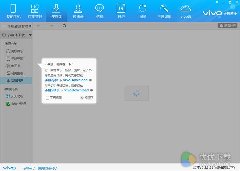Open 通讯录 contacts section
Image resolution: width=240 pixels, height=171 pixels.
click(78, 12)
